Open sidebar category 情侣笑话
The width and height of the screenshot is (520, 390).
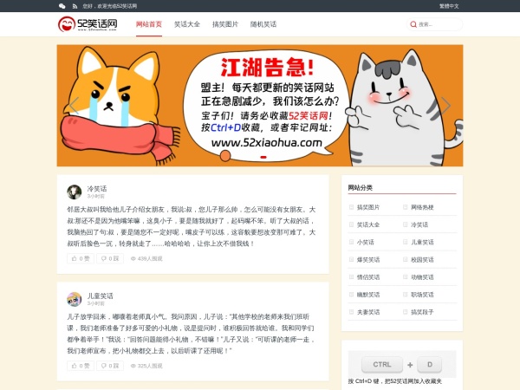(x=368, y=277)
